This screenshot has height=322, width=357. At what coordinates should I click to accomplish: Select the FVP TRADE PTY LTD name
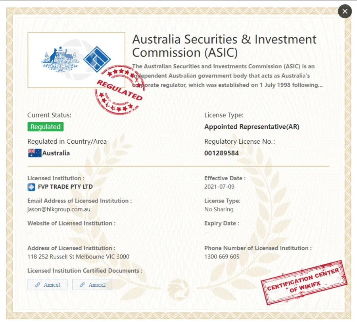pos(65,187)
